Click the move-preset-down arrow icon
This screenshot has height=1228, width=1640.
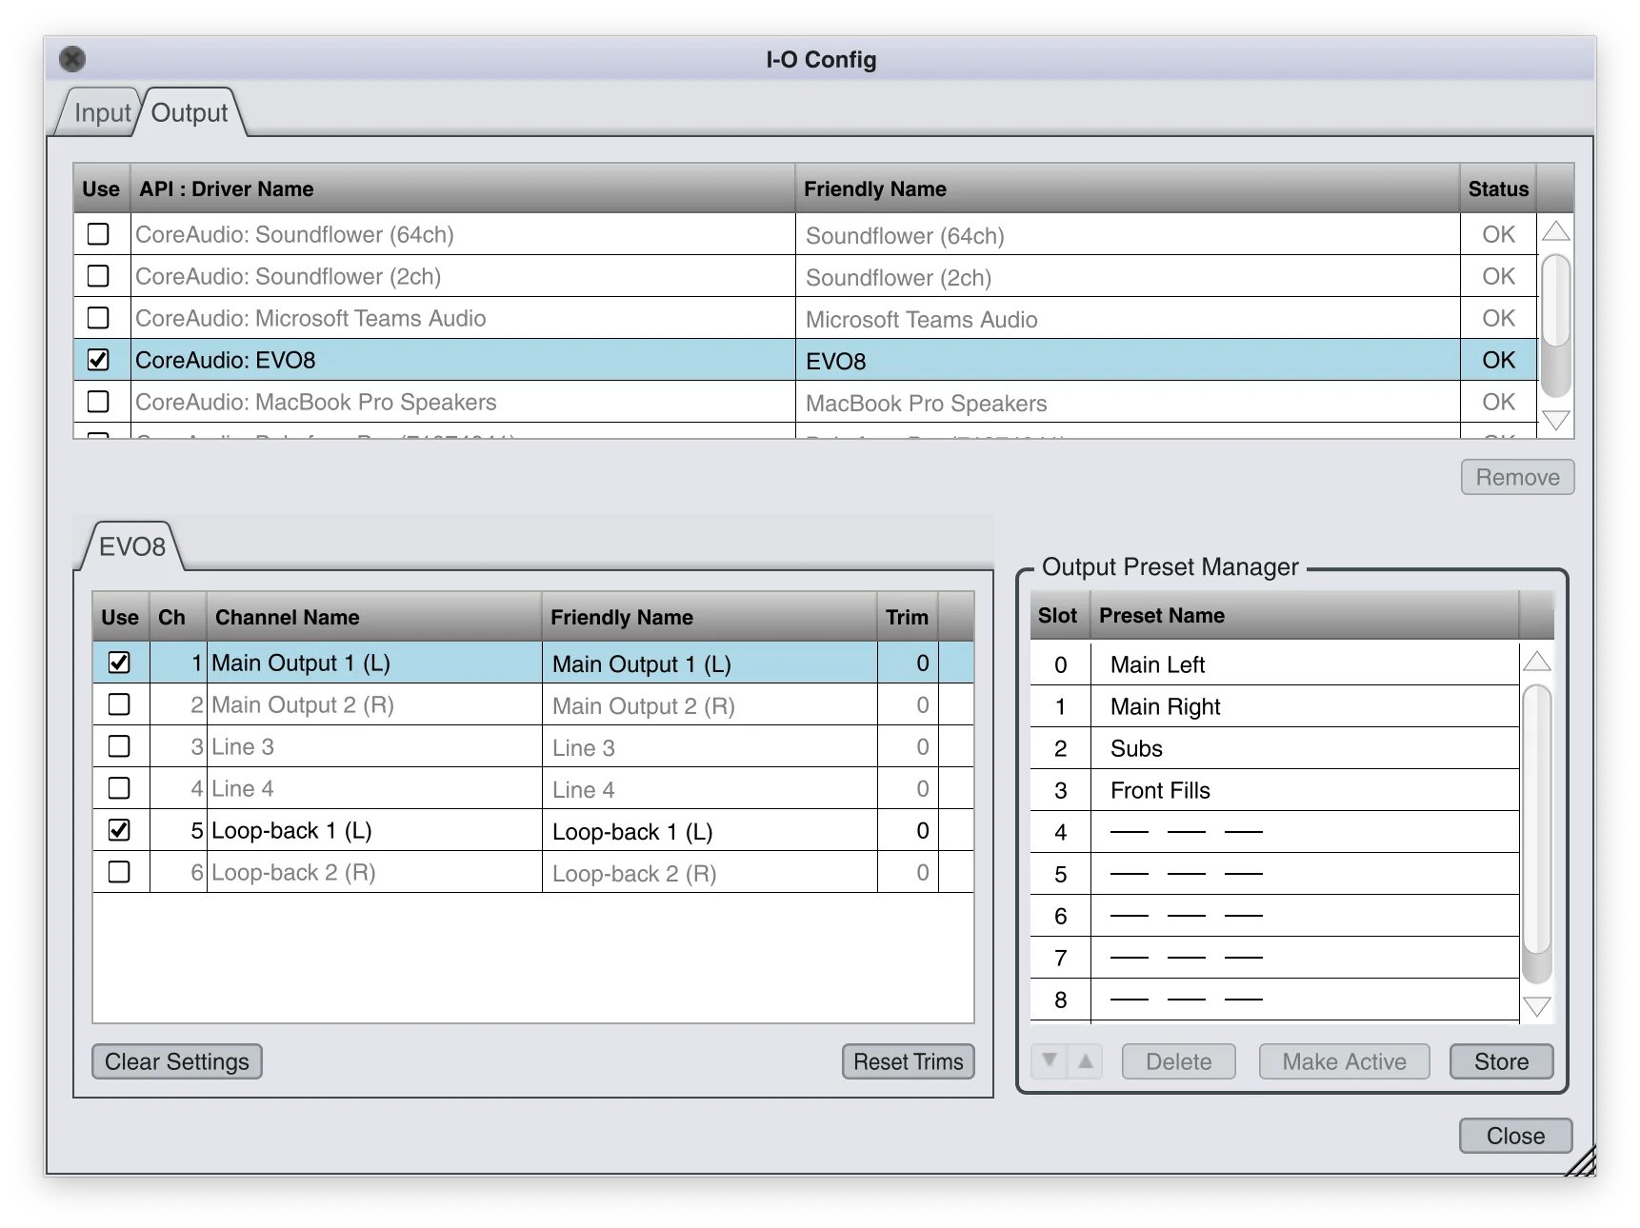tap(1050, 1060)
